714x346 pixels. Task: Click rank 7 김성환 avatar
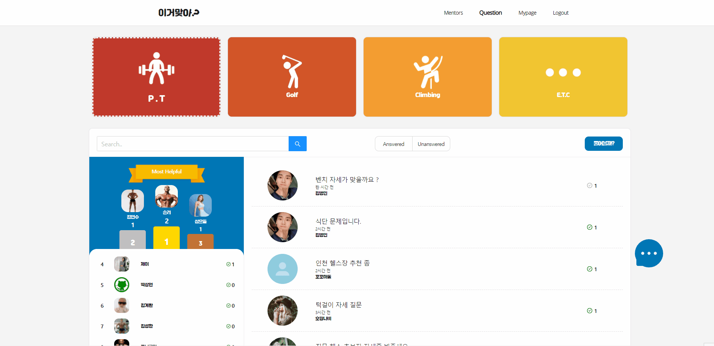tap(122, 326)
